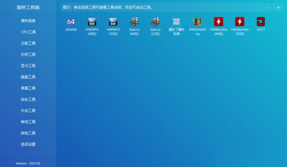The image size is (287, 167).
Task: Open the 硬件信息 category
Action: (28, 21)
